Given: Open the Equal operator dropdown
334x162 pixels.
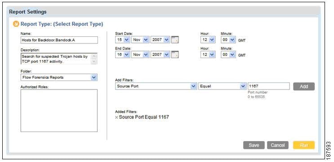Looking at the screenshot, I should (222, 86).
